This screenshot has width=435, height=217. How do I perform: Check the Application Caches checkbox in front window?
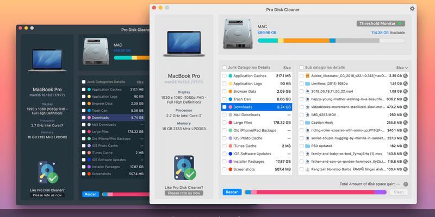click(x=225, y=76)
